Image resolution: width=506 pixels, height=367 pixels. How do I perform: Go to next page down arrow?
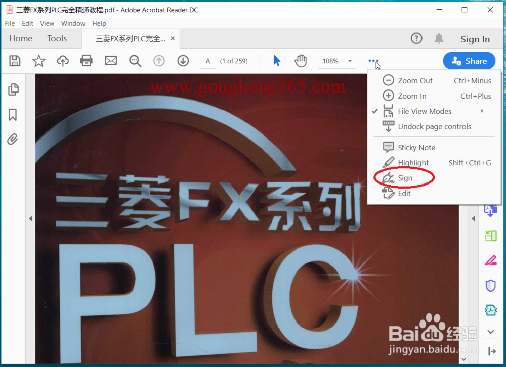[x=183, y=61]
